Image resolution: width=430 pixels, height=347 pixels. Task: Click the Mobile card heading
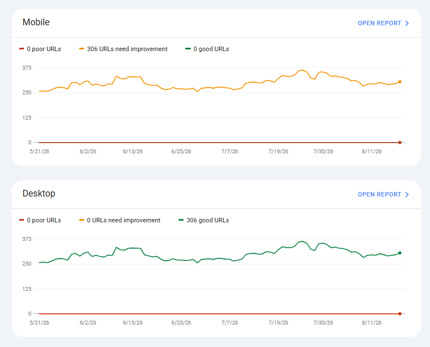[36, 22]
